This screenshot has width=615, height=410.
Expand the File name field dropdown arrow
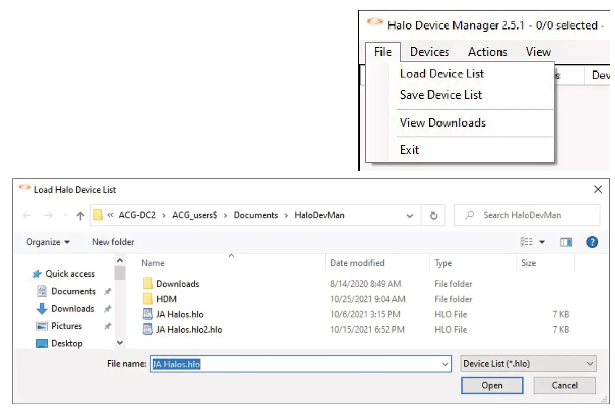pos(444,363)
